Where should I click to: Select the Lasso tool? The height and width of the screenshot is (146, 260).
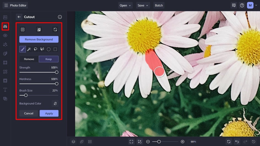(x=36, y=49)
